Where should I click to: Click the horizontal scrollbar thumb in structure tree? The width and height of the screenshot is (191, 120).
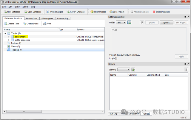24,111
